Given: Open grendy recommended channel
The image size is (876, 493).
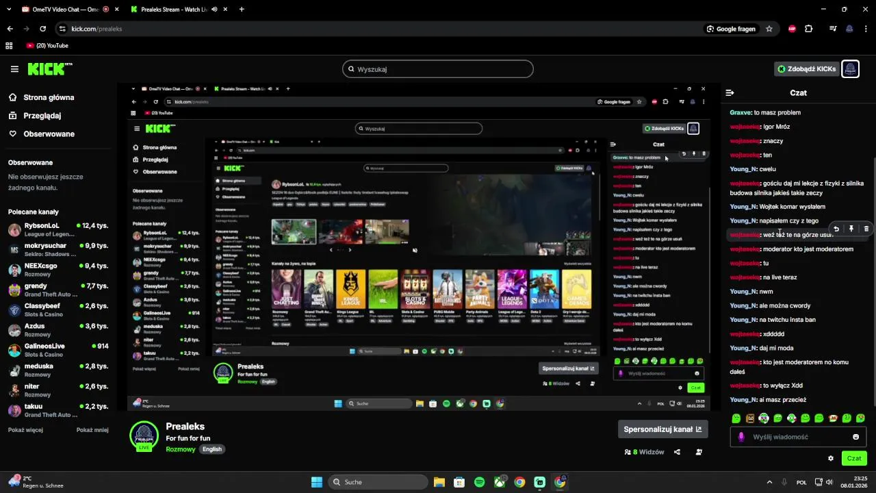Looking at the screenshot, I should point(58,290).
